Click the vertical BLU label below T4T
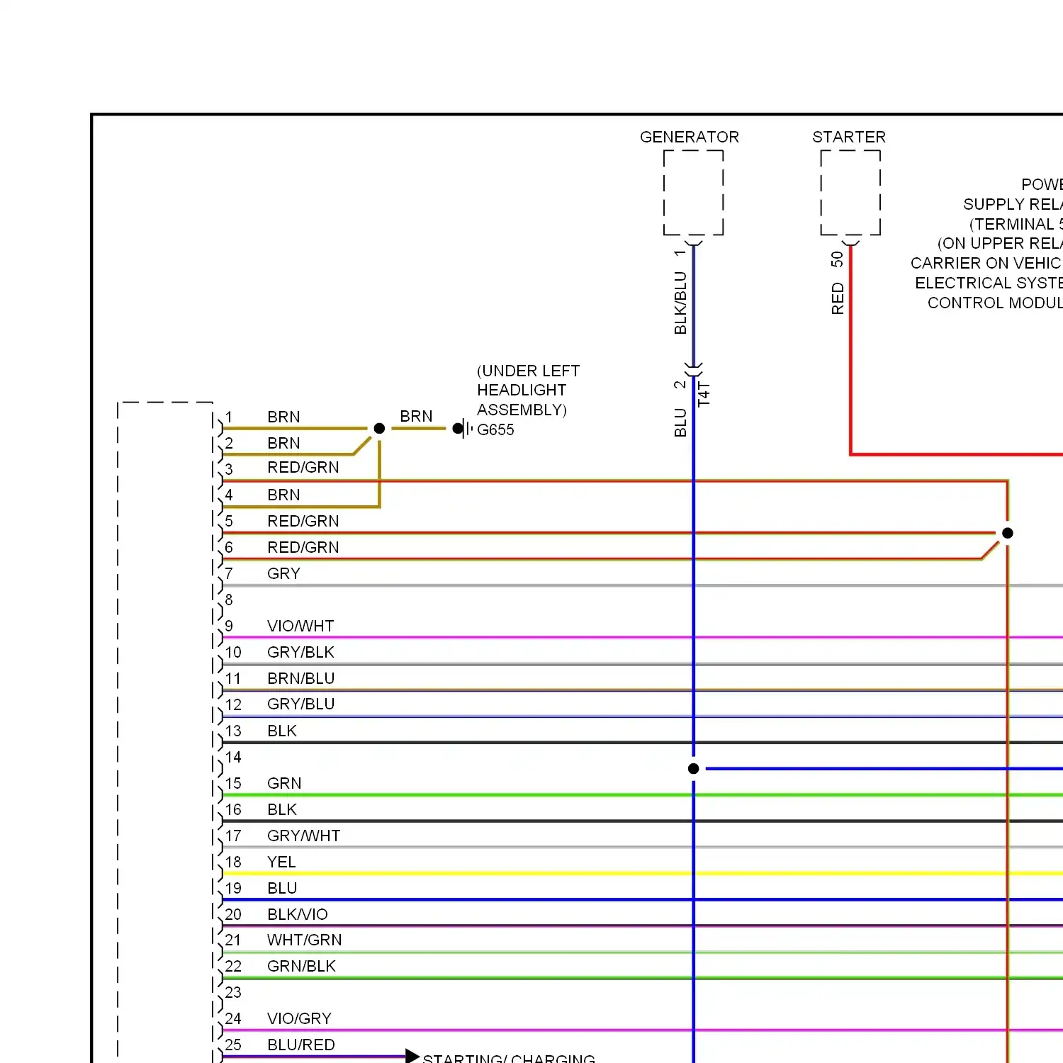The height and width of the screenshot is (1063, 1063). pyautogui.click(x=680, y=422)
